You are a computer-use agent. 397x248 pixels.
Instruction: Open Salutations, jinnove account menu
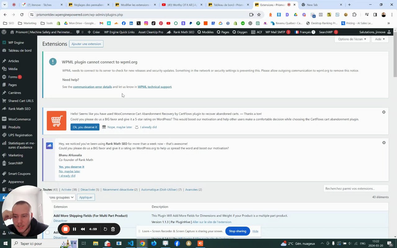pyautogui.click(x=375, y=32)
